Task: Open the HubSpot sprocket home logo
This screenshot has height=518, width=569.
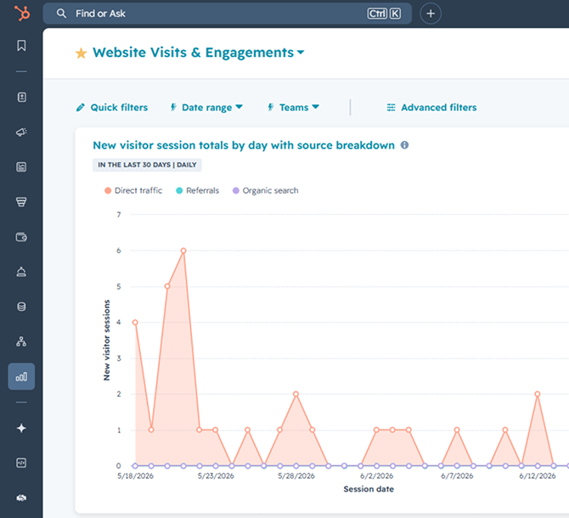Action: 22,14
